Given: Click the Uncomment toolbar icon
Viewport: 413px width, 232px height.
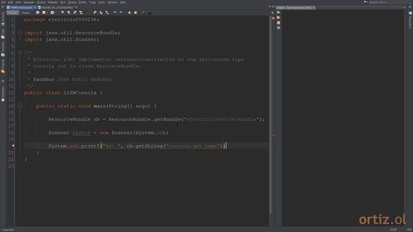Looking at the screenshot, I should pos(150,13).
